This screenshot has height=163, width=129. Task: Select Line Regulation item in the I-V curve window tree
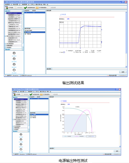21,101
